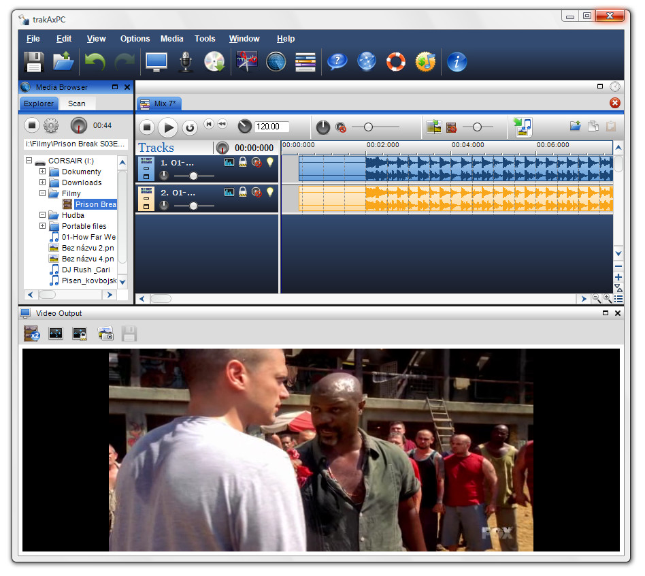Image resolution: width=645 pixels, height=576 pixels.
Task: Jump to the start of the mix
Action: tap(209, 124)
